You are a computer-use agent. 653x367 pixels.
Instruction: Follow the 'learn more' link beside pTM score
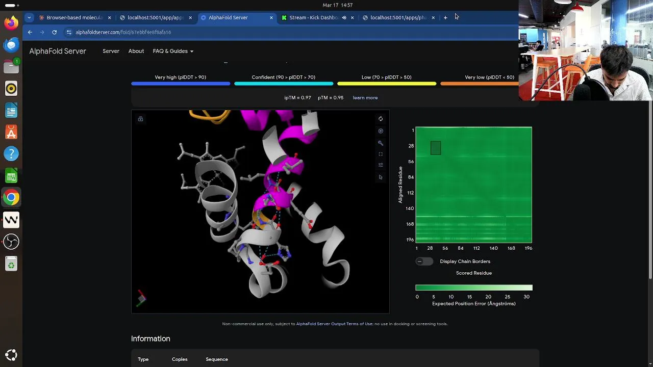coord(365,98)
